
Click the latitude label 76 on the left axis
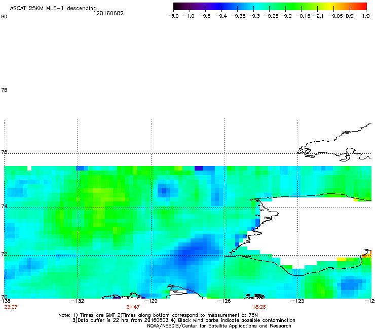point(4,152)
